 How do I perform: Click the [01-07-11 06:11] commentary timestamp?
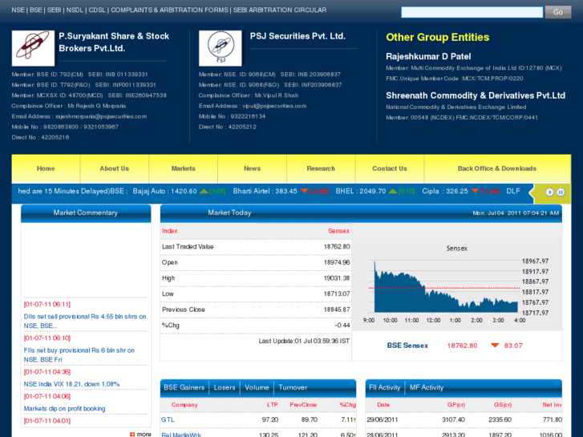tap(47, 304)
